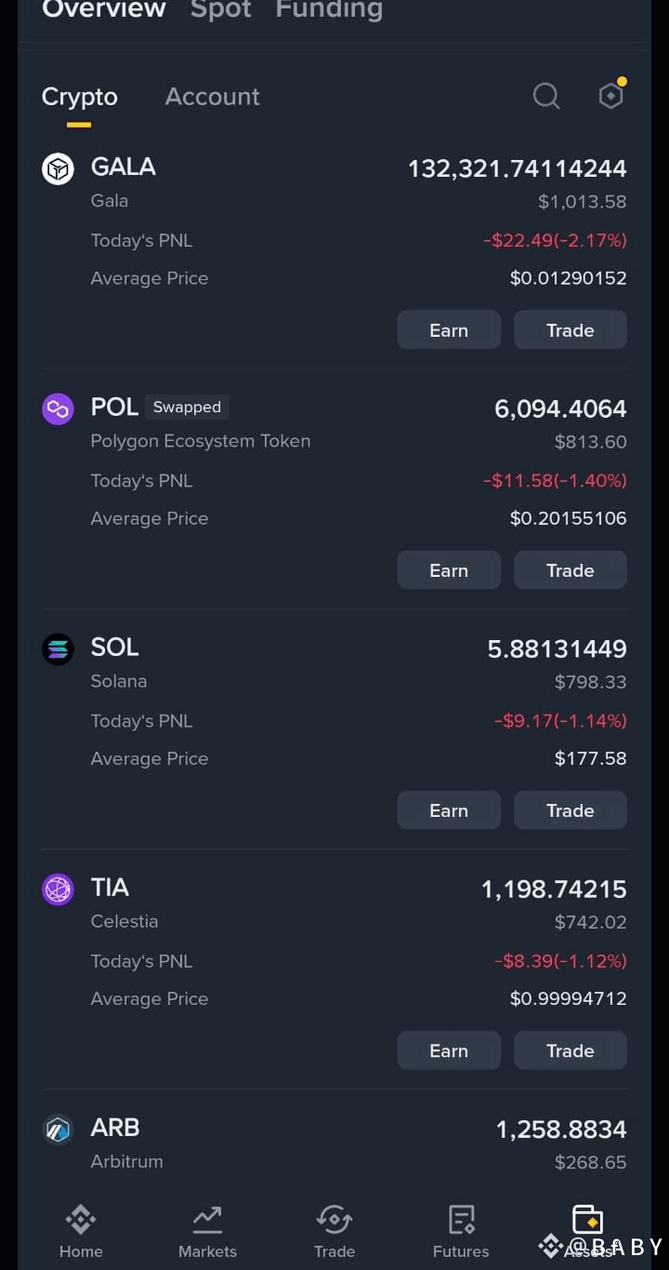Click Trade button for SOL

coord(571,810)
